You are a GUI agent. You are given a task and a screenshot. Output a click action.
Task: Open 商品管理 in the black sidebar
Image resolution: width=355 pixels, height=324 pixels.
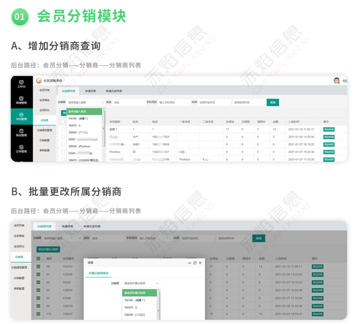21,132
